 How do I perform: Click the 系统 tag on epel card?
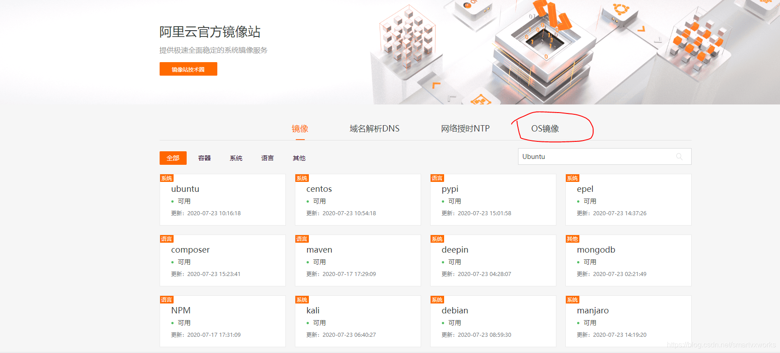click(x=573, y=178)
